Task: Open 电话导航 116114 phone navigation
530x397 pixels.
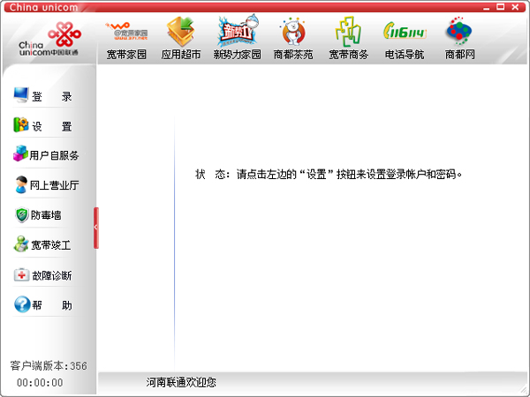Action: tap(405, 40)
